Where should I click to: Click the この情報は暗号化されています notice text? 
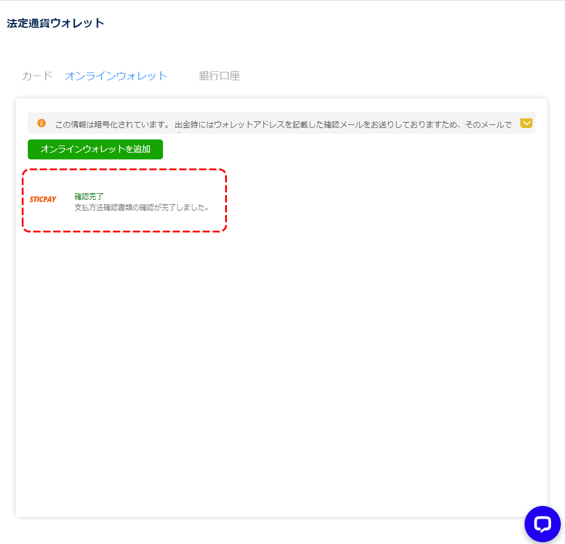[x=283, y=125]
